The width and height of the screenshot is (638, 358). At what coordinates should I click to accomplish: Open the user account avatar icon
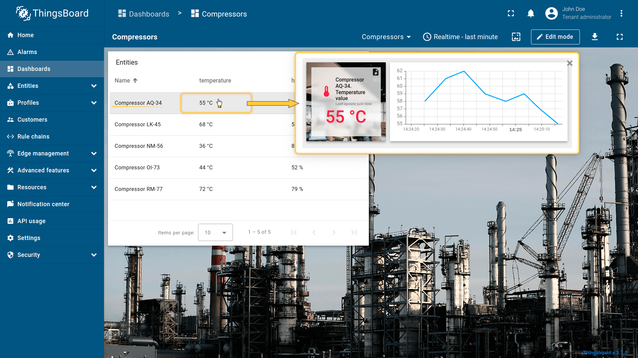coord(551,14)
